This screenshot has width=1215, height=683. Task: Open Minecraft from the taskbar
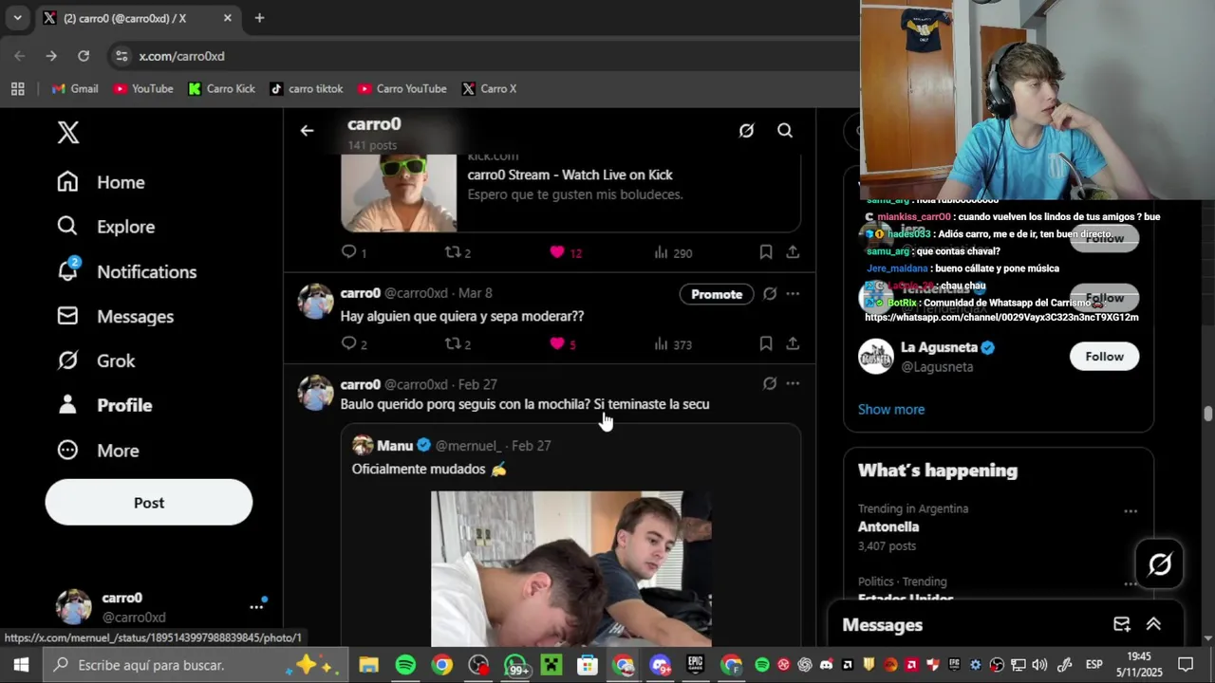[x=551, y=665]
